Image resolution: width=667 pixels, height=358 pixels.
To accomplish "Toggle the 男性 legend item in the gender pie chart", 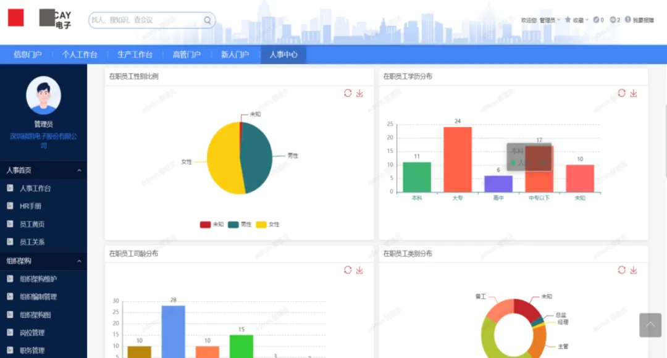I will (x=240, y=225).
